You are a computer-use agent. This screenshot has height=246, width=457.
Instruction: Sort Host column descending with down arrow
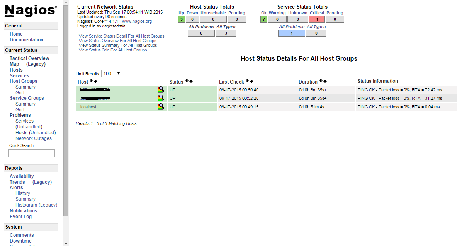click(95, 81)
